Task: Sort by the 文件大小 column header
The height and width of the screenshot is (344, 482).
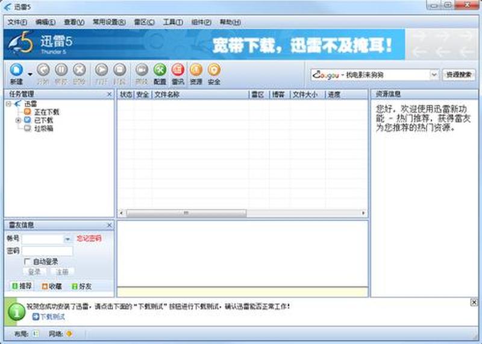Action: 307,95
